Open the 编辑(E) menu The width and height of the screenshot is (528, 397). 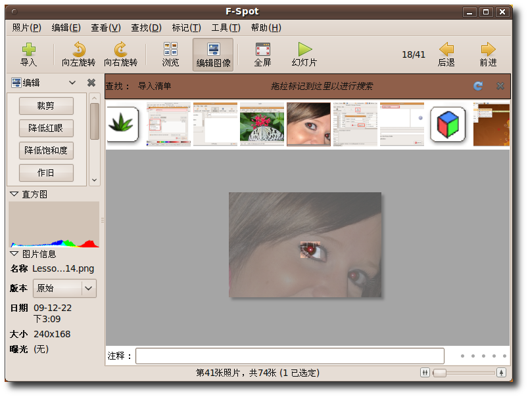tap(66, 28)
